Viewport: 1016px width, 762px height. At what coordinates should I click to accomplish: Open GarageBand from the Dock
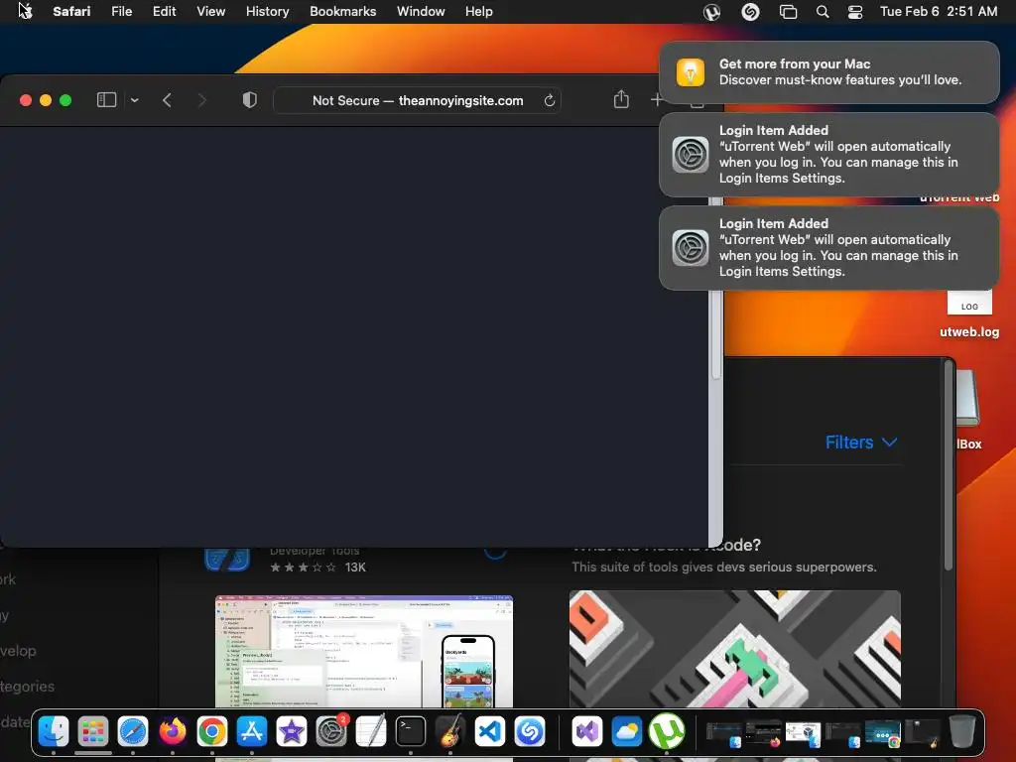450,731
